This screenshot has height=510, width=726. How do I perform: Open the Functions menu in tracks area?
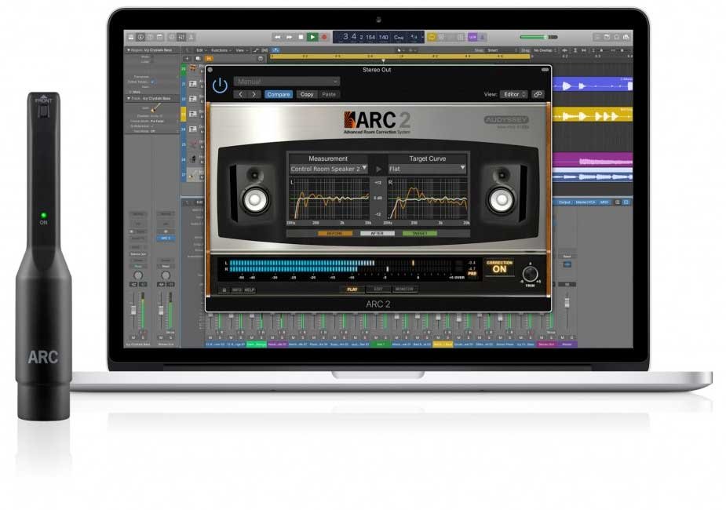click(x=221, y=50)
